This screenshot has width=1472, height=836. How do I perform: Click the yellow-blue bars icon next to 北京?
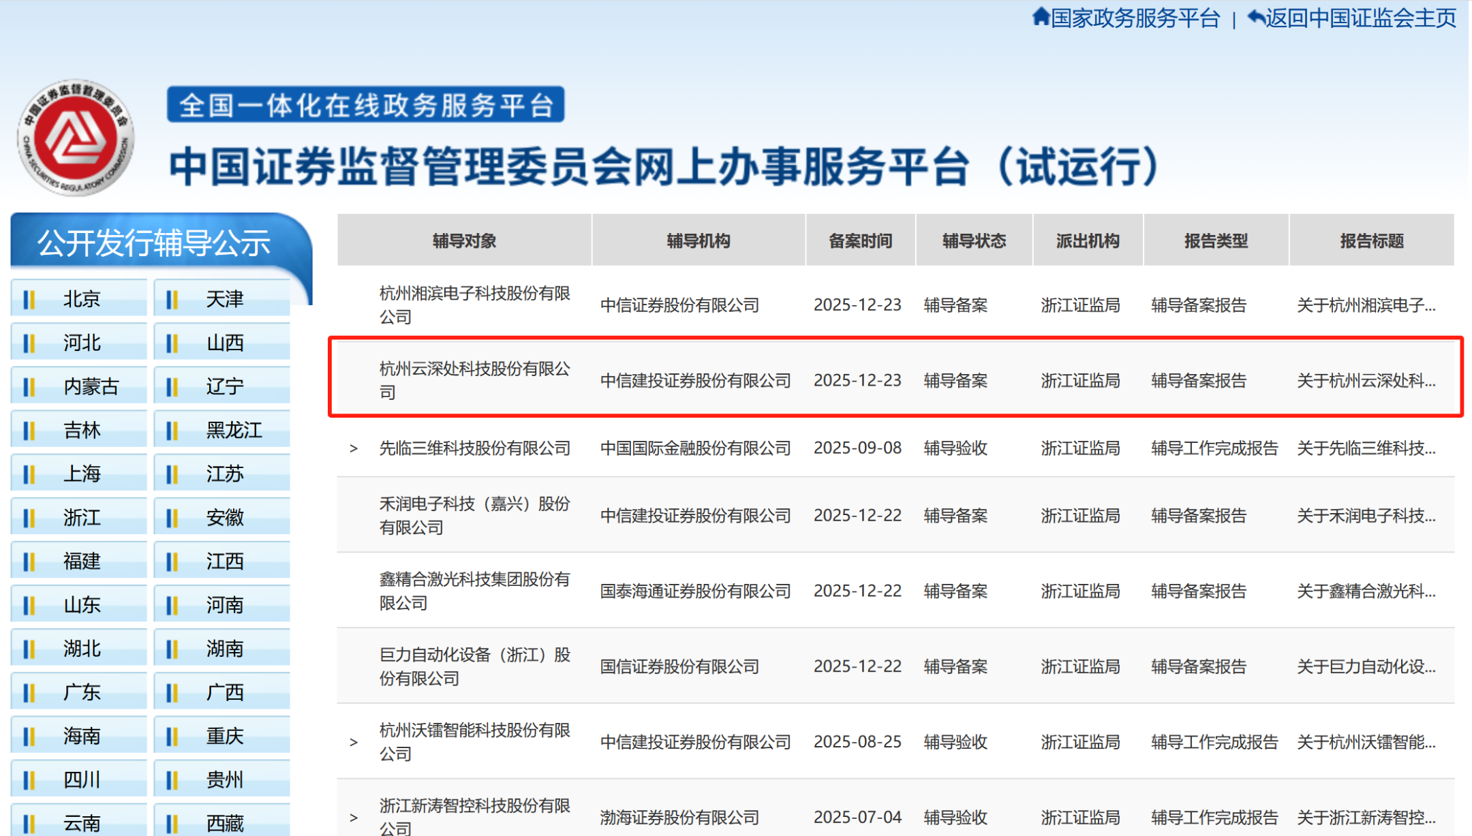[29, 299]
